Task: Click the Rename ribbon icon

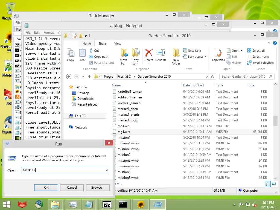Action: [x=161, y=55]
